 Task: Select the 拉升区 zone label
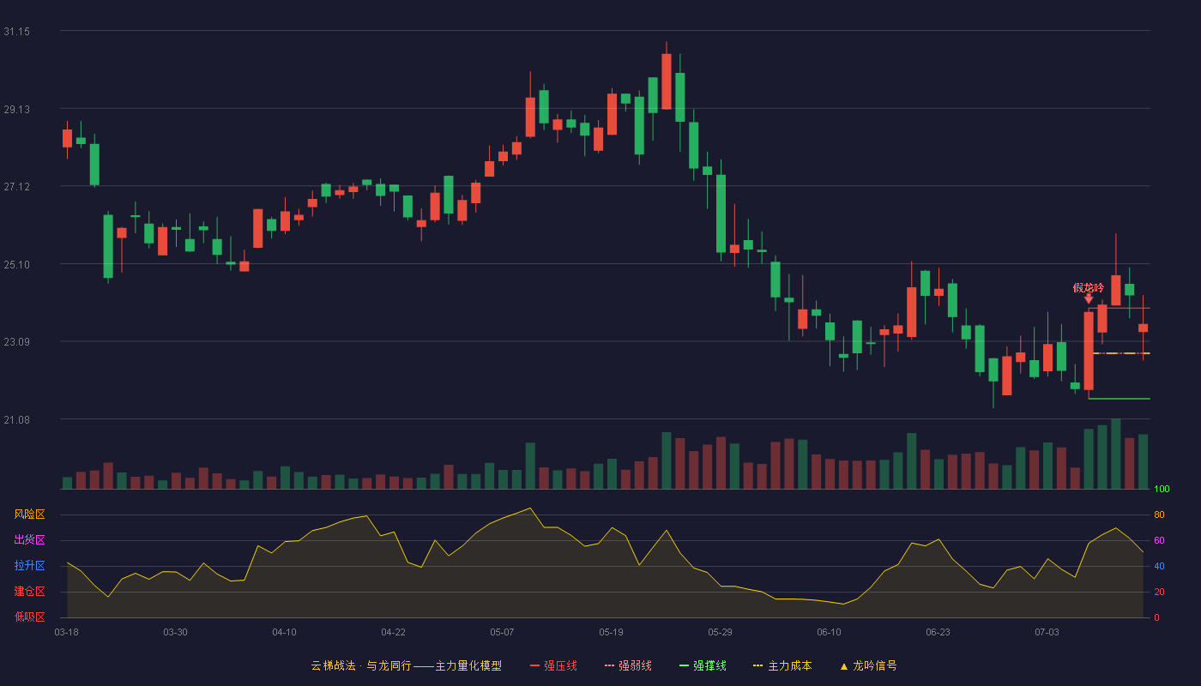coord(29,566)
